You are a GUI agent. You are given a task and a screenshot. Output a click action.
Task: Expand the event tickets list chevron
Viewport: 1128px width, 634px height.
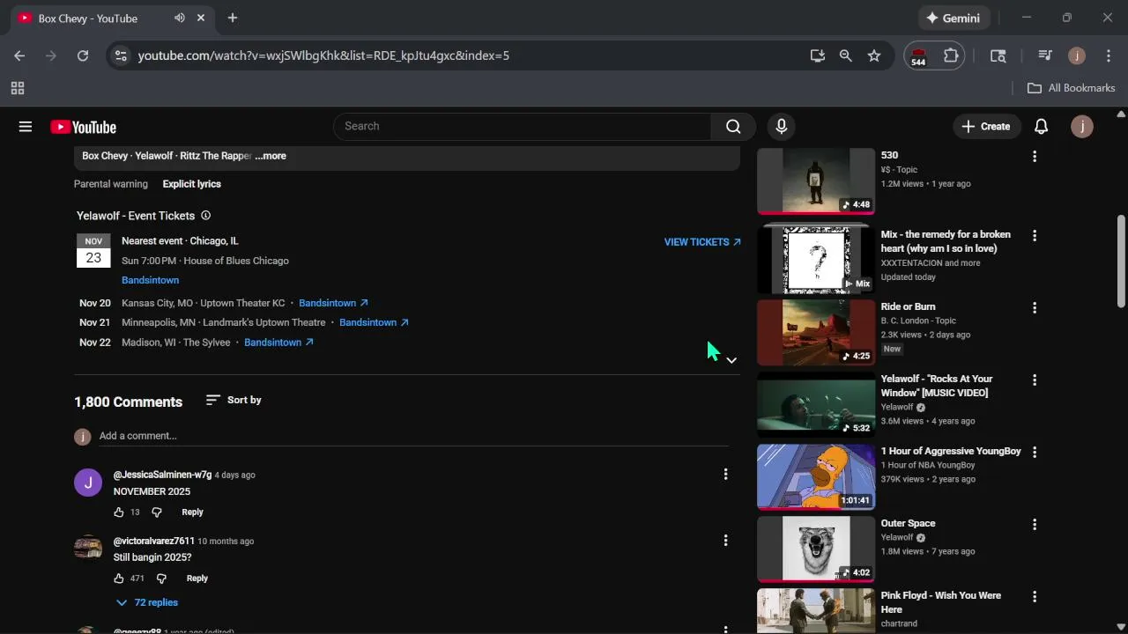click(731, 360)
